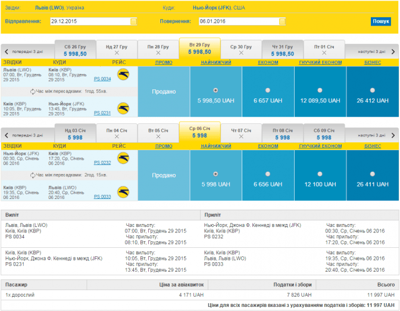The width and height of the screenshot is (400, 311).
Task: Open the ЕКОНОМ fare link in return table
Action: 268,147
